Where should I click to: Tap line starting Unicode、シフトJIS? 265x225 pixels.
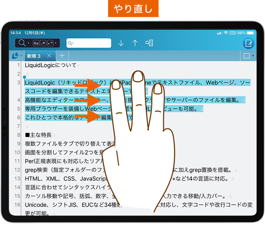139,209
